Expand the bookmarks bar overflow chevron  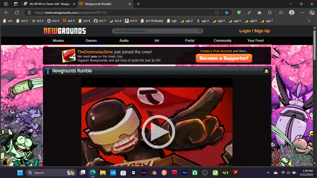tap(309, 21)
